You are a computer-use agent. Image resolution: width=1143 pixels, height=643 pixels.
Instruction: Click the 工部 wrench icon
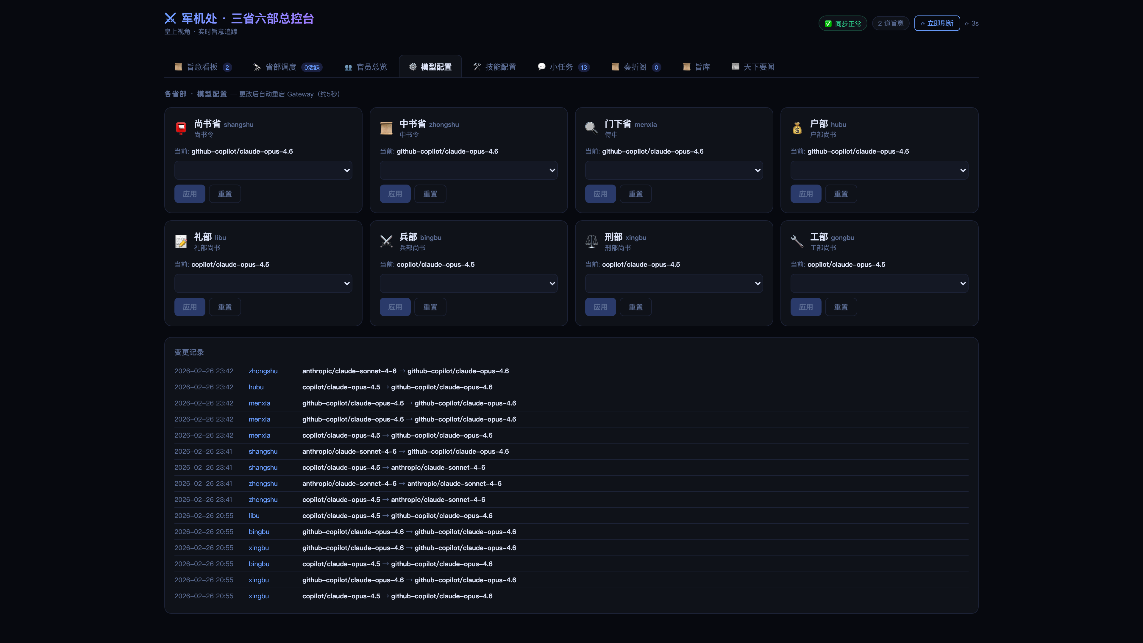coord(797,241)
